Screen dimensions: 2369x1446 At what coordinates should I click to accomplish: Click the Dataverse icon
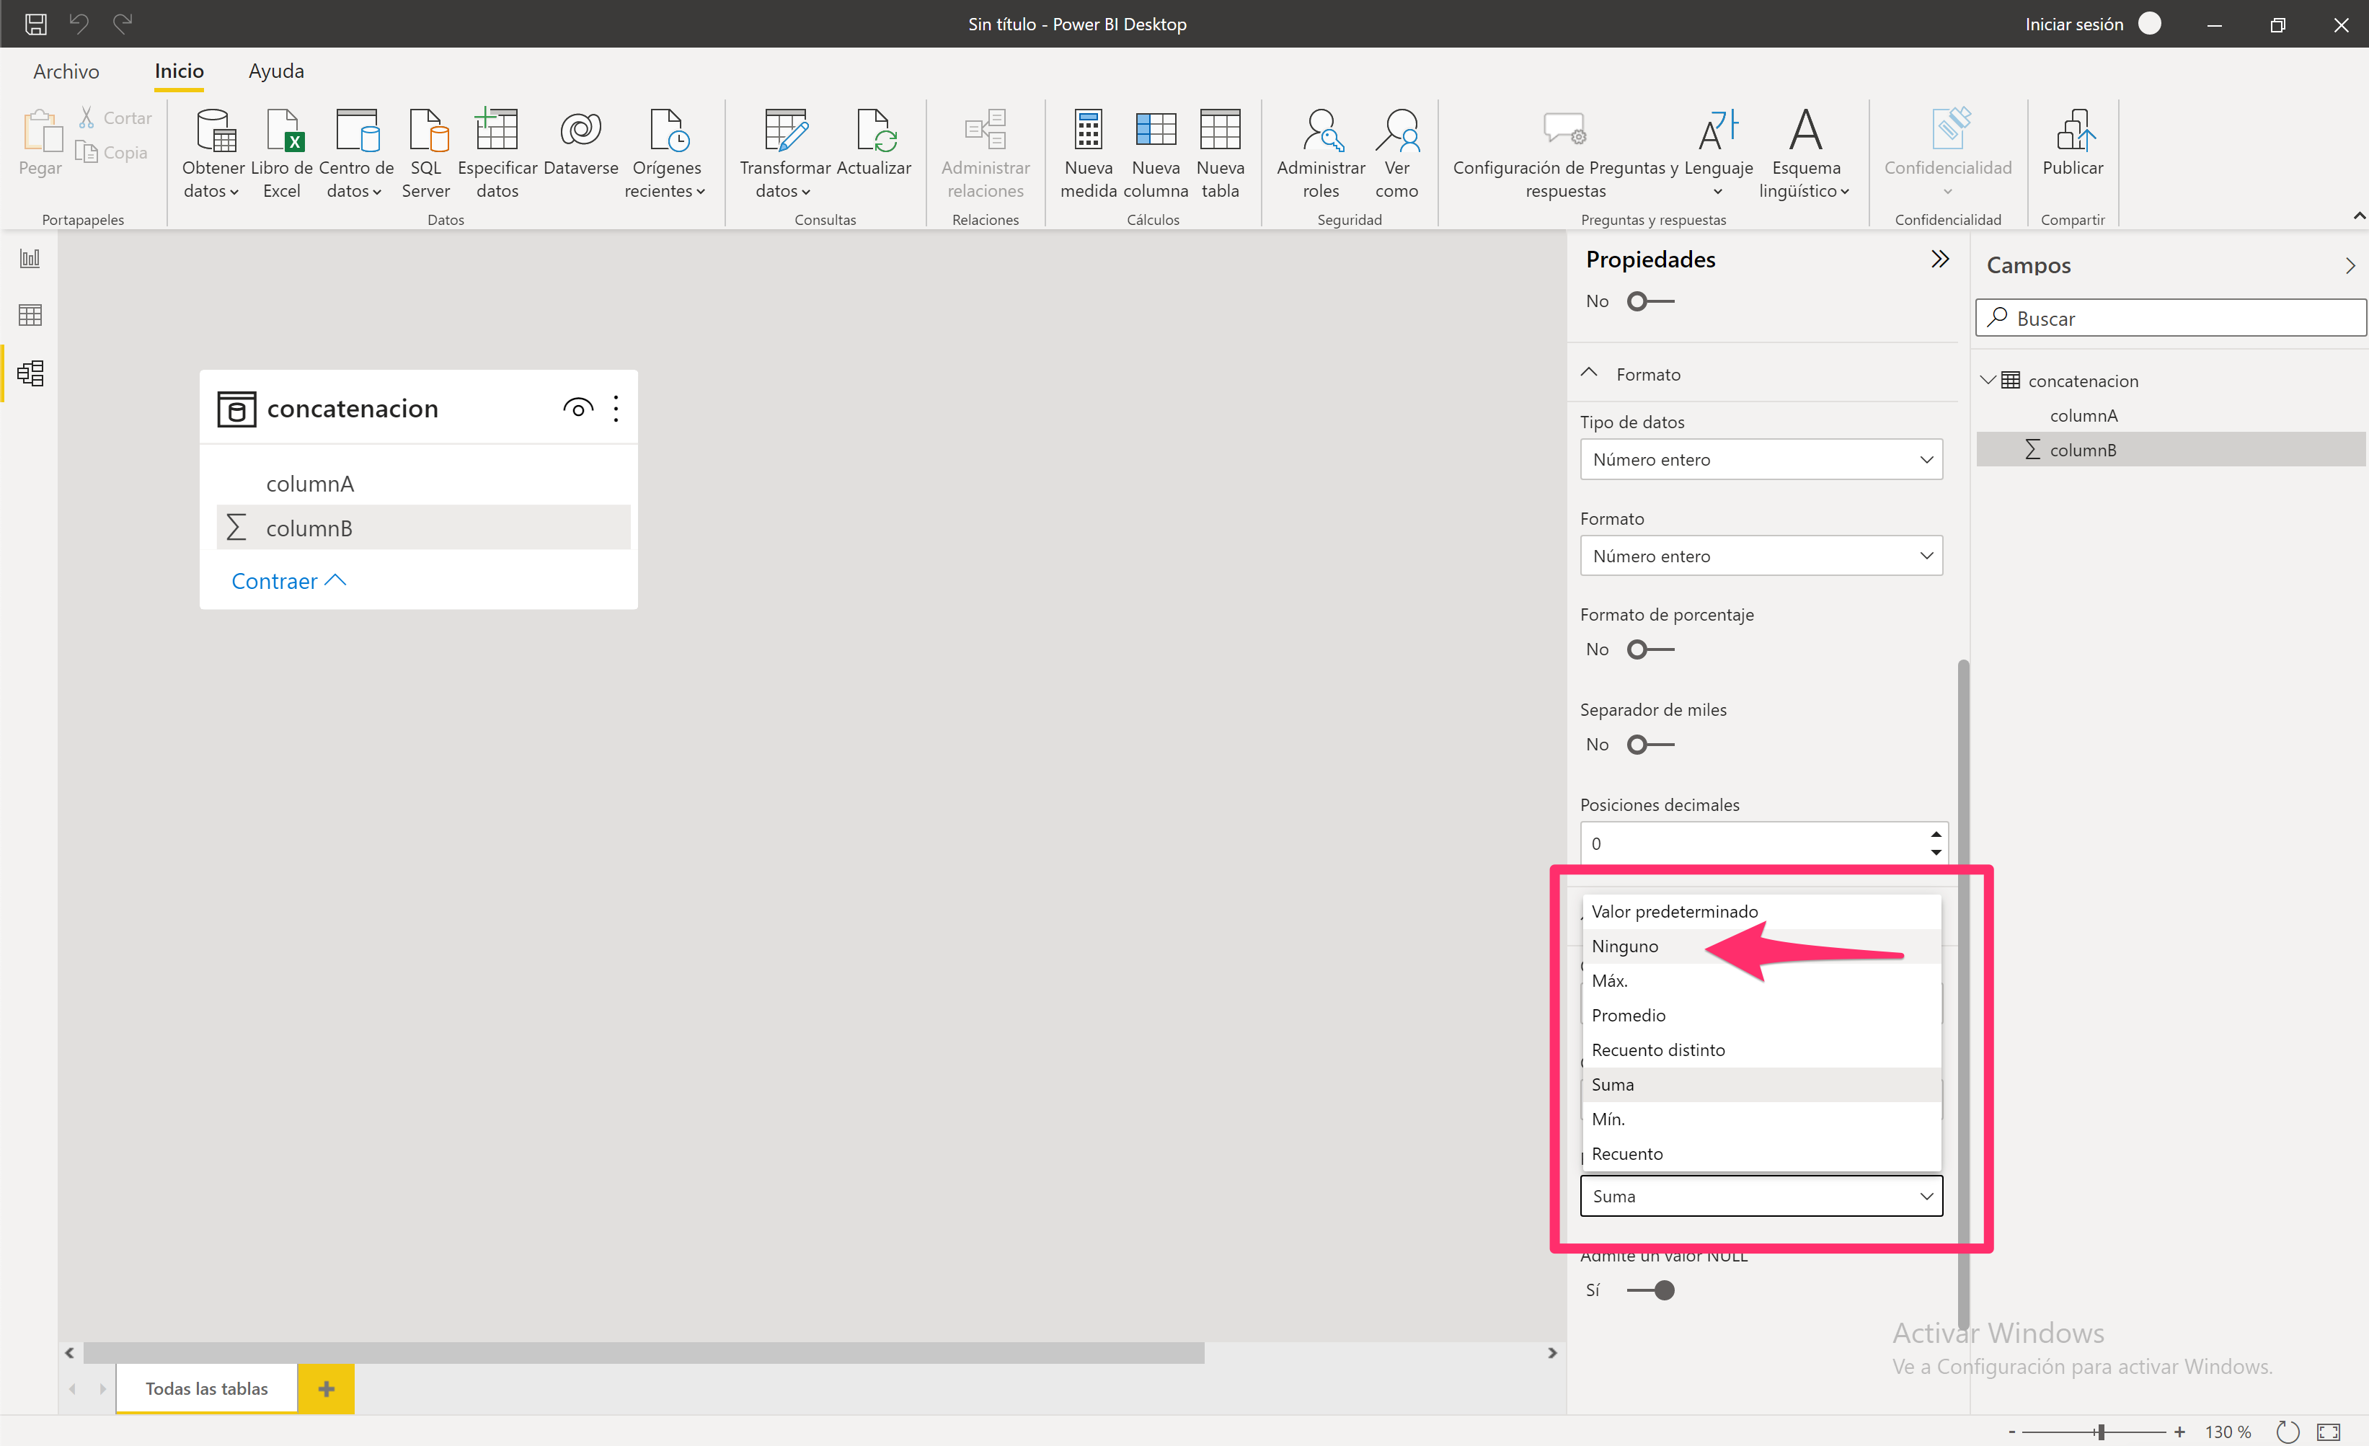click(x=580, y=142)
